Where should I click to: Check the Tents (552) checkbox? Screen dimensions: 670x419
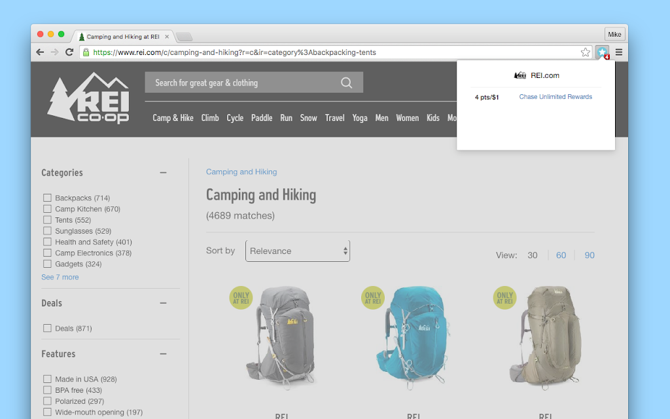coord(47,220)
